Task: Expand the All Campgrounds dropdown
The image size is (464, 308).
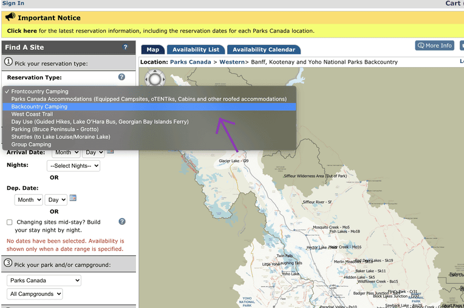Action: [x=35, y=294]
